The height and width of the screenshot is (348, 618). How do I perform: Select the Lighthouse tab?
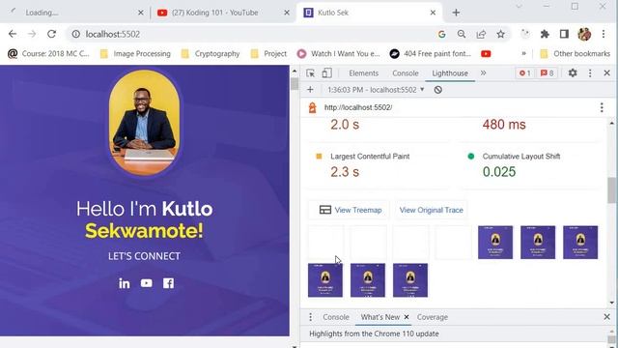pos(450,73)
